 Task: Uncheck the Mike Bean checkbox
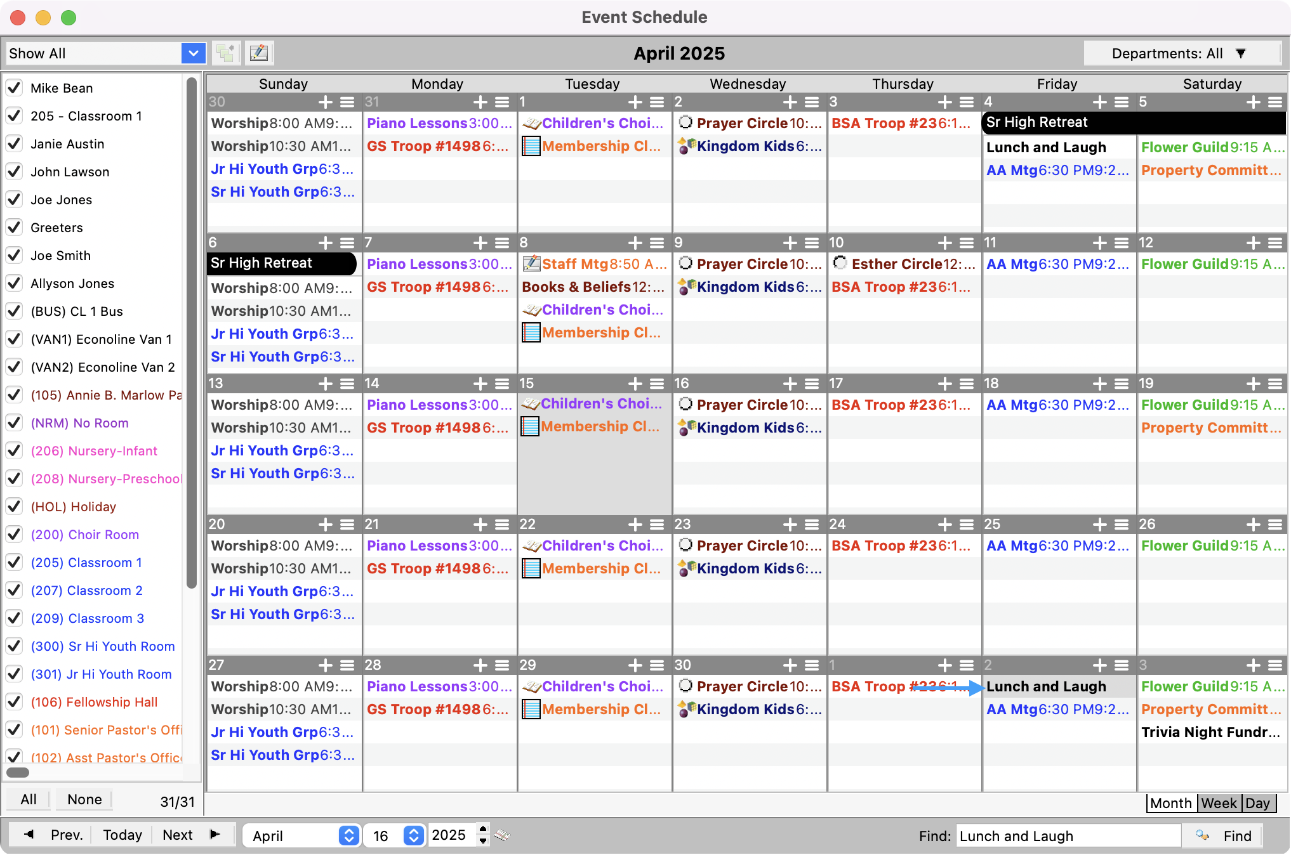(x=14, y=88)
